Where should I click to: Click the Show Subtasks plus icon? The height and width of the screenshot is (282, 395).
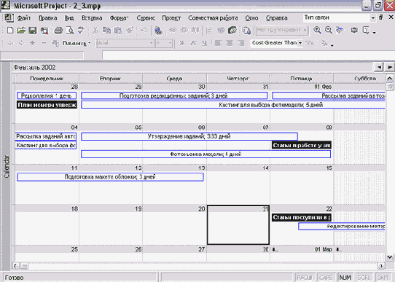pos(33,43)
